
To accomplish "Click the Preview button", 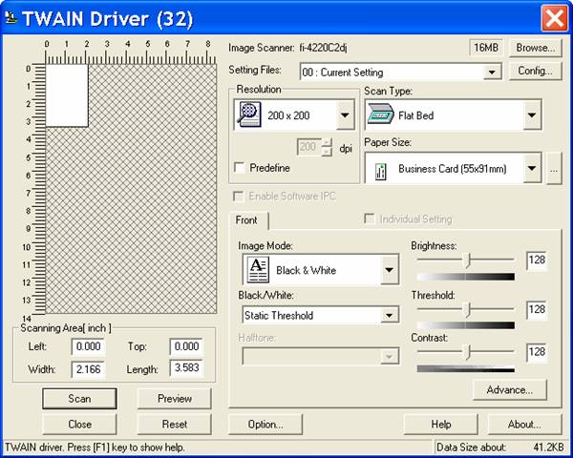I will (x=174, y=399).
